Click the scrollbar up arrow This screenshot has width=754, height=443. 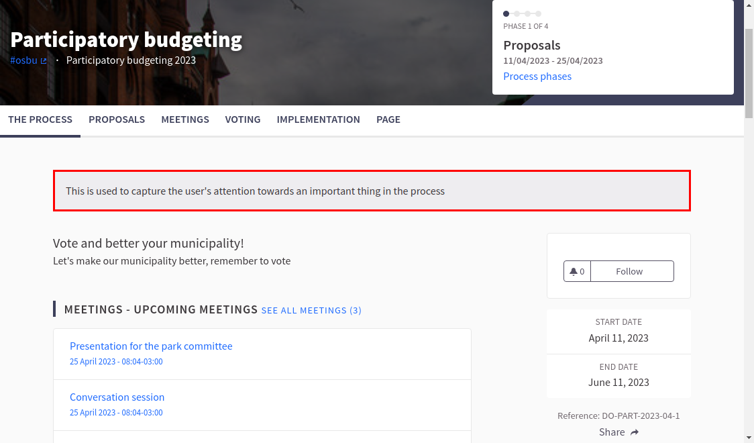pyautogui.click(x=749, y=5)
